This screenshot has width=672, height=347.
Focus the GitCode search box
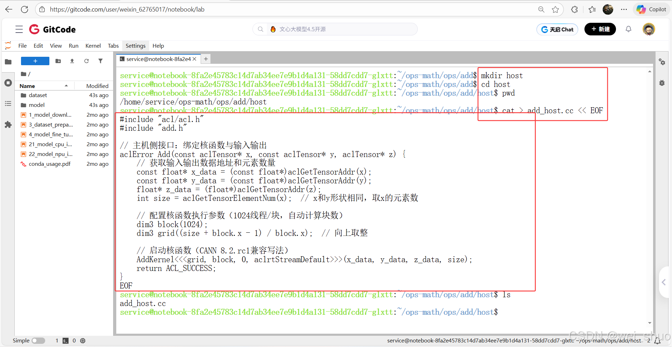pos(335,29)
